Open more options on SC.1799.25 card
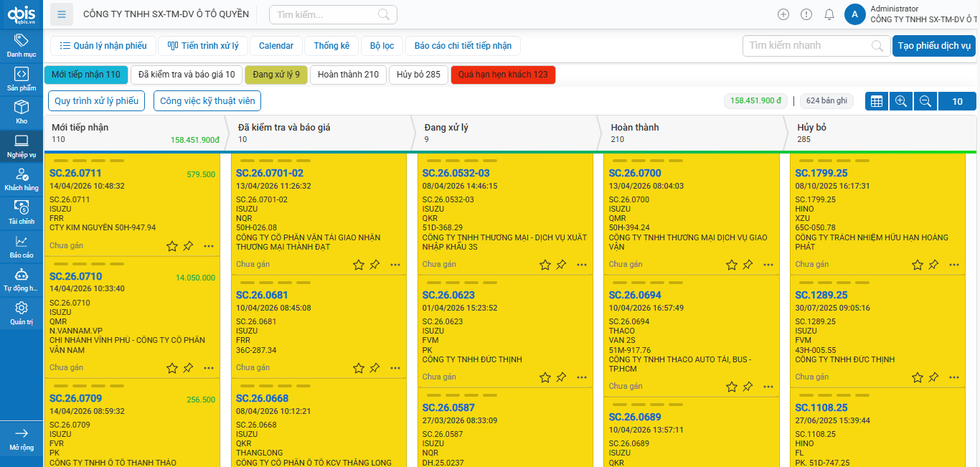This screenshot has height=467, width=980. point(954,265)
